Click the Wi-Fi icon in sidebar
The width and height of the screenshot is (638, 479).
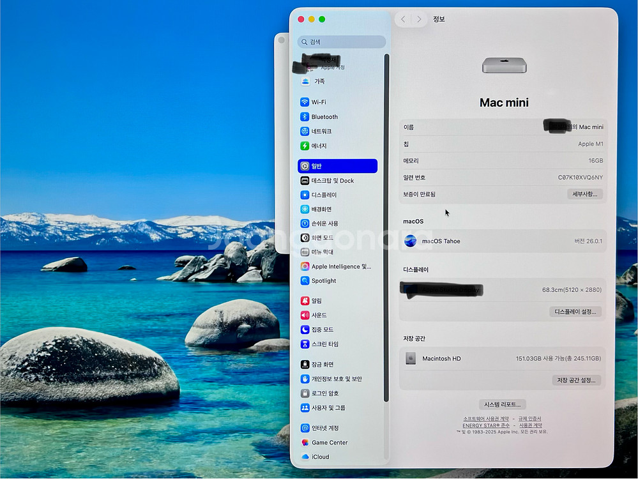click(305, 102)
